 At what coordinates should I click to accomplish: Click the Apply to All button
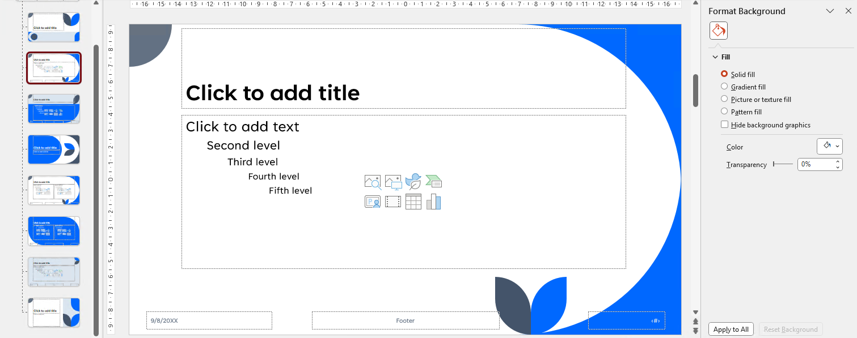(731, 330)
